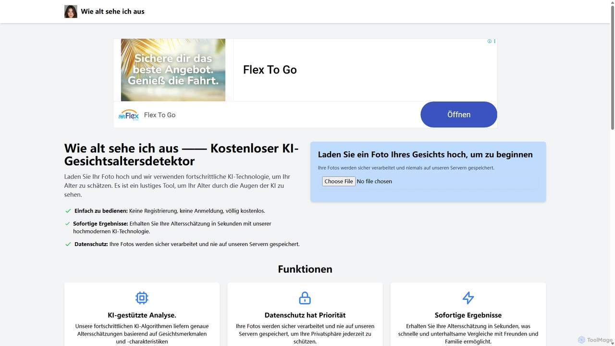Click the lightning bolt icon above 'Sofortige Ergebnisse'
This screenshot has height=346, width=615.
[x=468, y=298]
